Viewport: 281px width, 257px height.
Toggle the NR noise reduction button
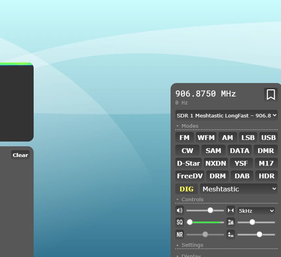tap(180, 234)
